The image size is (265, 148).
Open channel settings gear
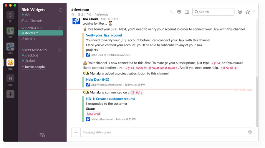coord(179,12)
